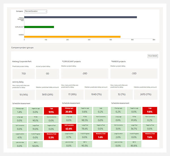Select CORUSCANT's 17 (18%) delayed activities tile

[73, 95]
